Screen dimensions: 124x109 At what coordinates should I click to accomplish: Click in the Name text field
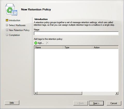[x=76, y=33]
